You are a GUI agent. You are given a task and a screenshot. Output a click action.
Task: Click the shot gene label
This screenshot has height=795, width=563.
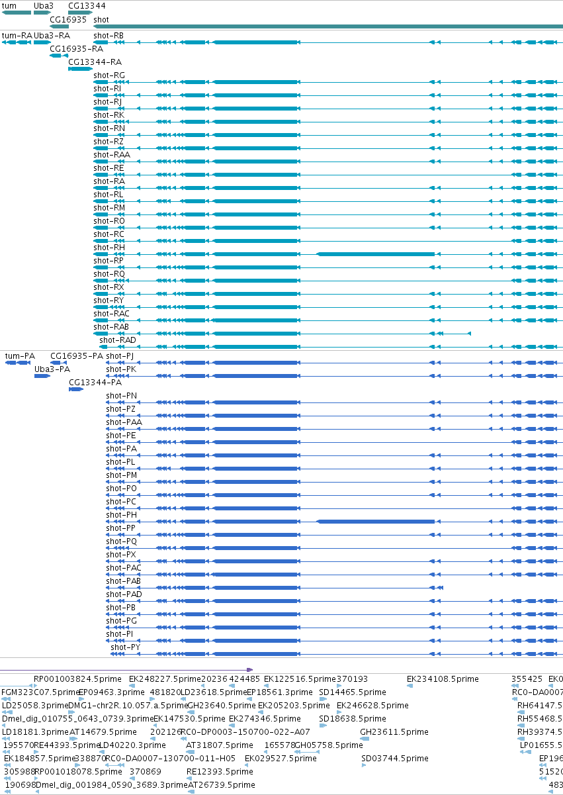pos(101,20)
